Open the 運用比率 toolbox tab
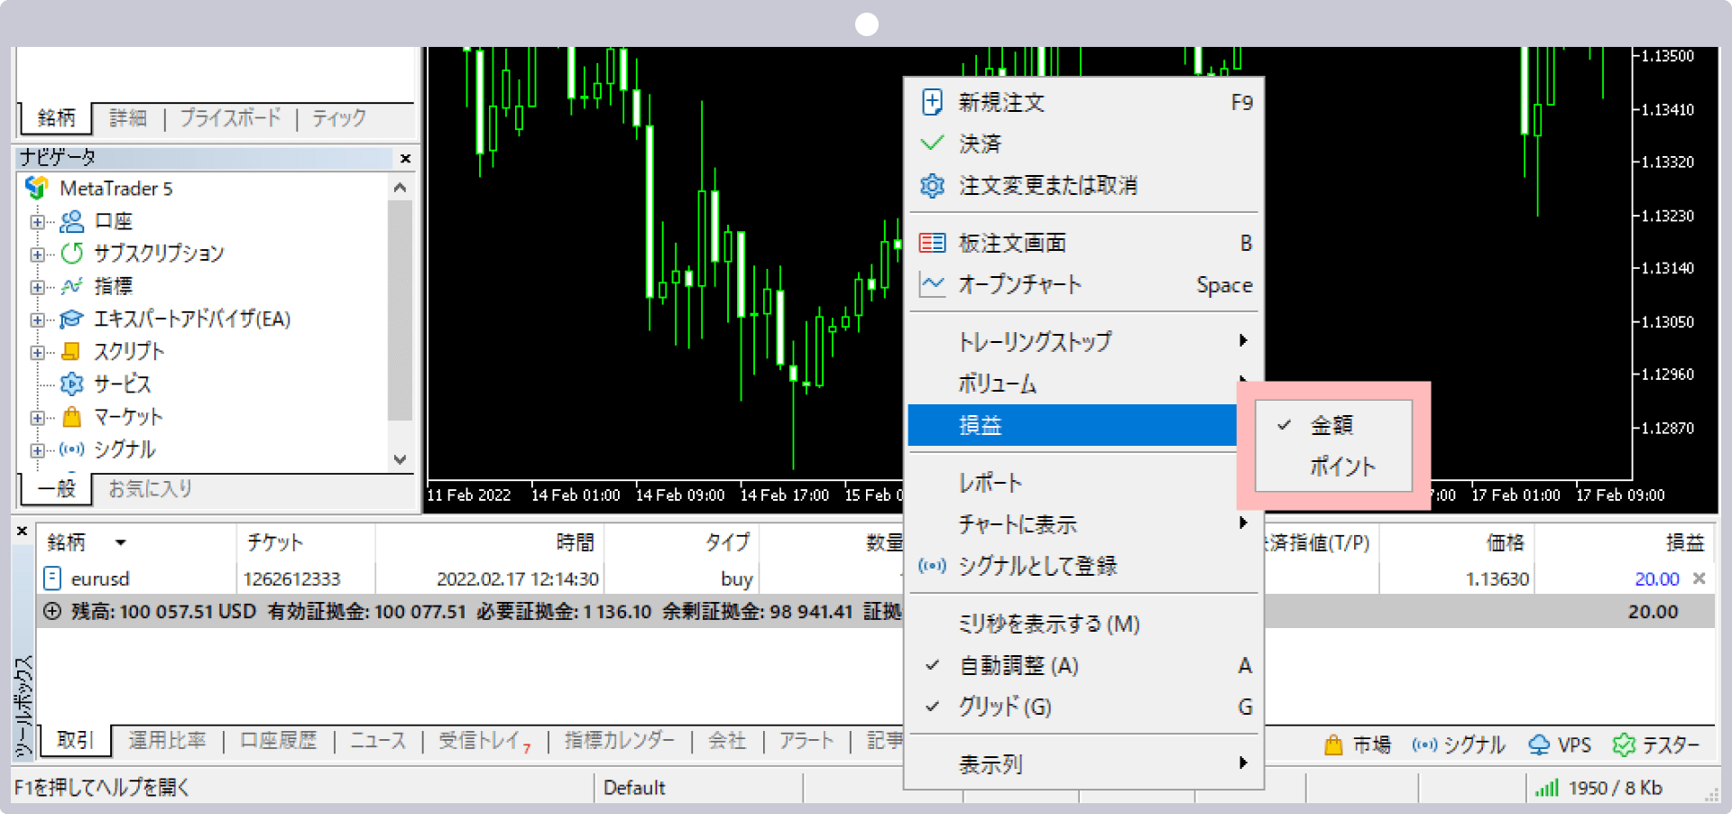This screenshot has height=814, width=1732. [167, 741]
